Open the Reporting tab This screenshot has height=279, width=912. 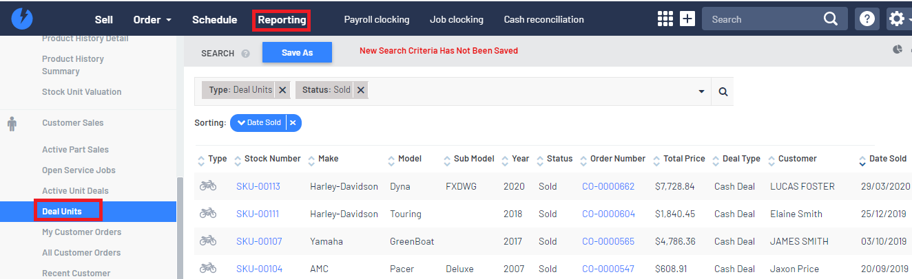coord(282,20)
